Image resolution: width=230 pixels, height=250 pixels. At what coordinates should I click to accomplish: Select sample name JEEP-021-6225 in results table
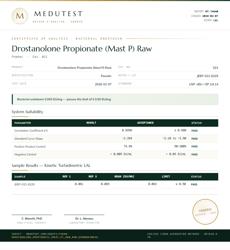pyautogui.click(x=24, y=184)
